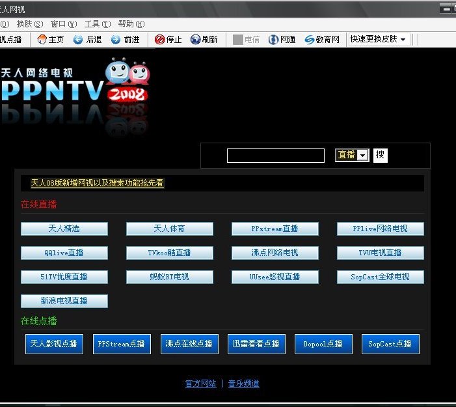This screenshot has height=407, width=456.
Task: Open SopCast全球电视 live source
Action: pyautogui.click(x=381, y=277)
